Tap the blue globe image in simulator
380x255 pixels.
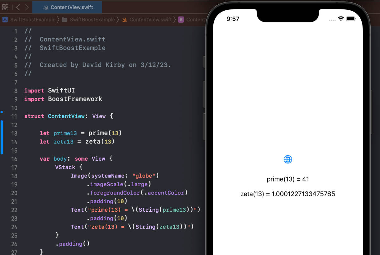point(288,159)
